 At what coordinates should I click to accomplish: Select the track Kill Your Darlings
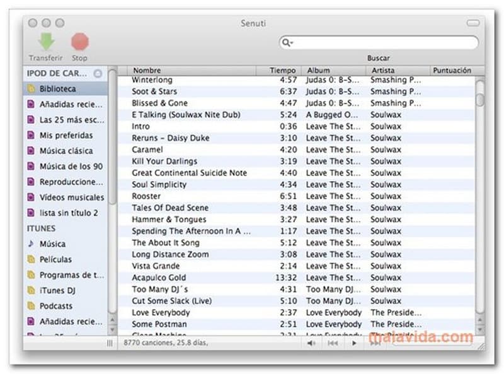pyautogui.click(x=164, y=161)
